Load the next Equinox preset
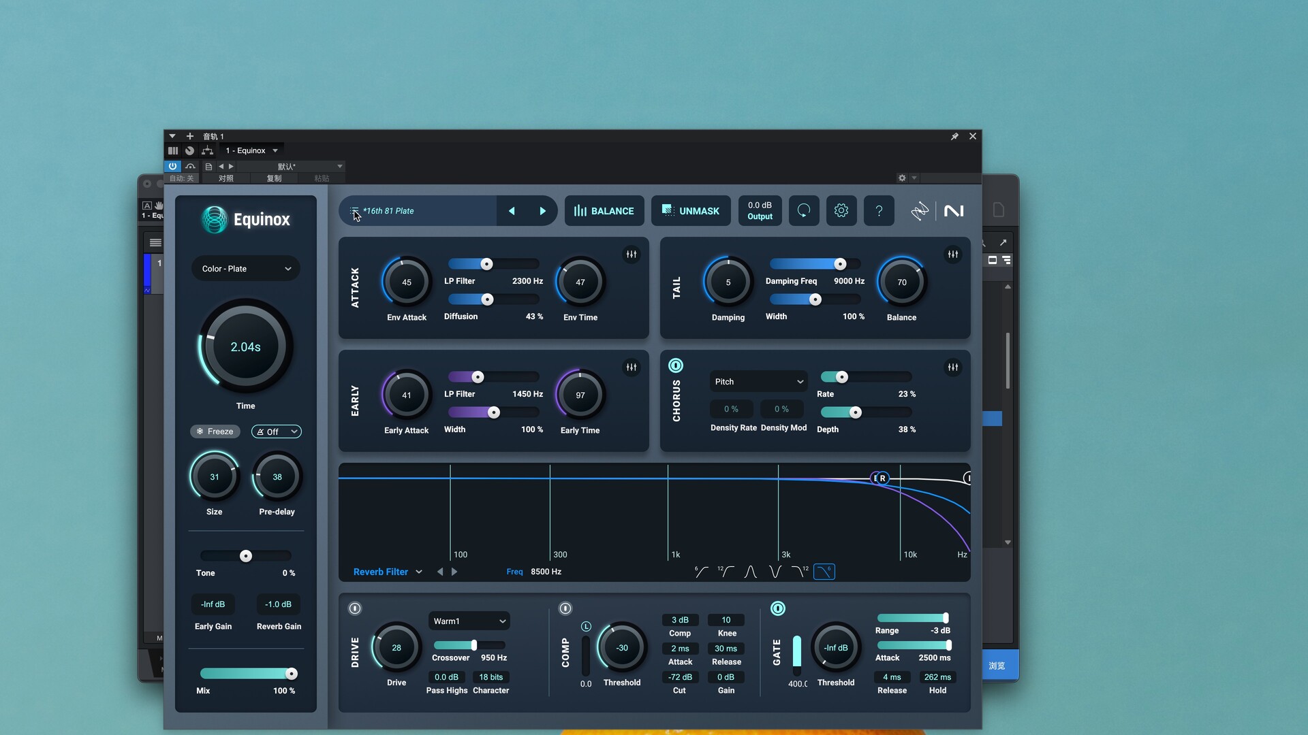The width and height of the screenshot is (1308, 735). click(x=542, y=211)
